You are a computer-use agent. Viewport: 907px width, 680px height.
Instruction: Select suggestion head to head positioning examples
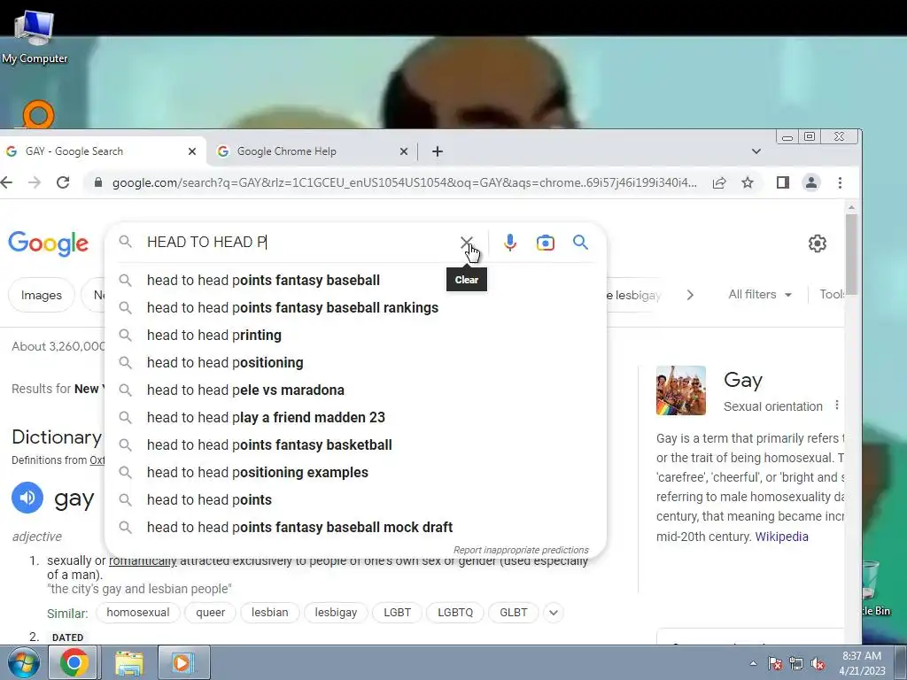[356, 473]
